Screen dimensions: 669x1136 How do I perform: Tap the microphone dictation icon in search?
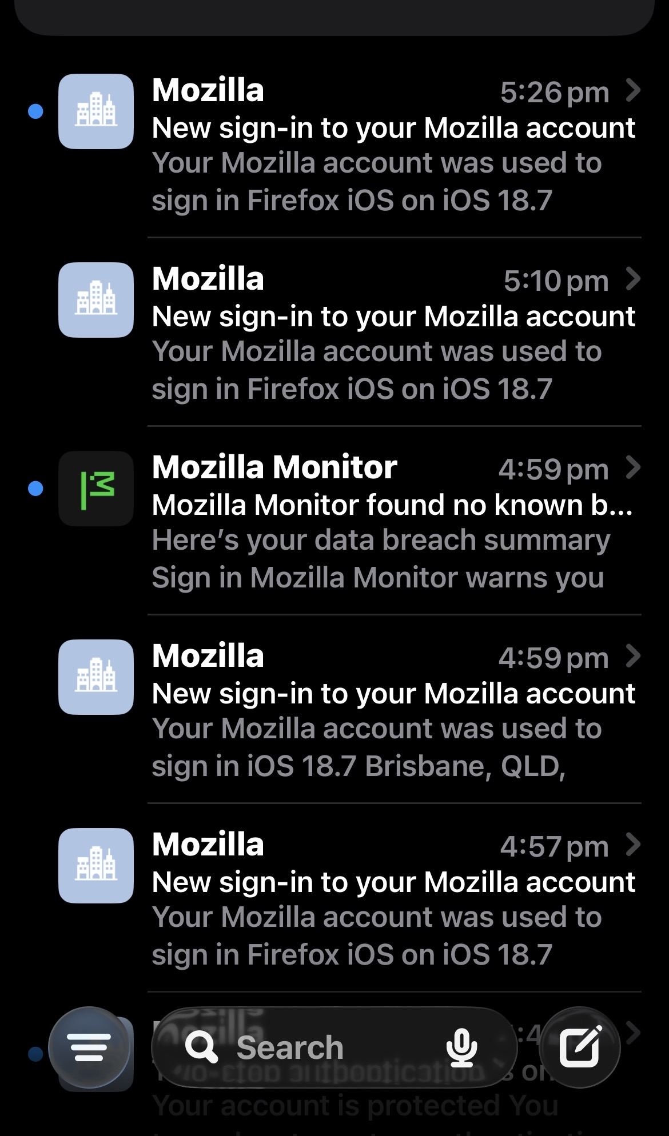coord(461,1047)
